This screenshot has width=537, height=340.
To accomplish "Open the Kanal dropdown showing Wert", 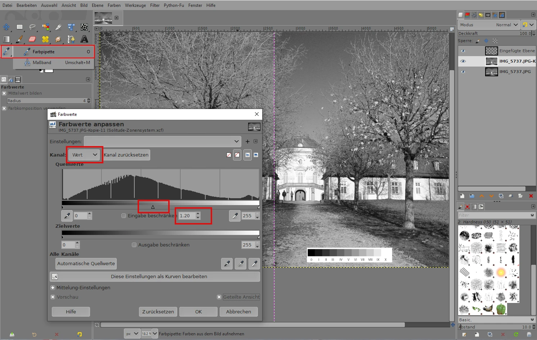I will click(85, 155).
